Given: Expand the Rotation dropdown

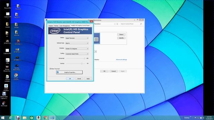Looking at the screenshot, I should pyautogui.click(x=88, y=49).
